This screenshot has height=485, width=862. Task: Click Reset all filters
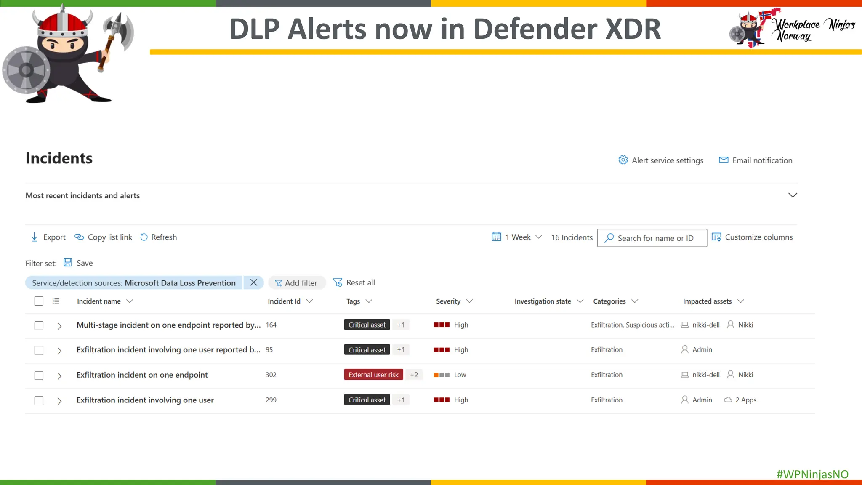[354, 282]
